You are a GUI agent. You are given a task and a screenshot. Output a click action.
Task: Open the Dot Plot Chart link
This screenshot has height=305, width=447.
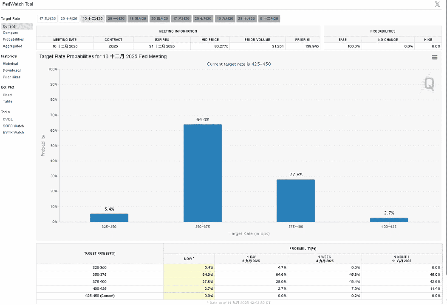(7, 95)
